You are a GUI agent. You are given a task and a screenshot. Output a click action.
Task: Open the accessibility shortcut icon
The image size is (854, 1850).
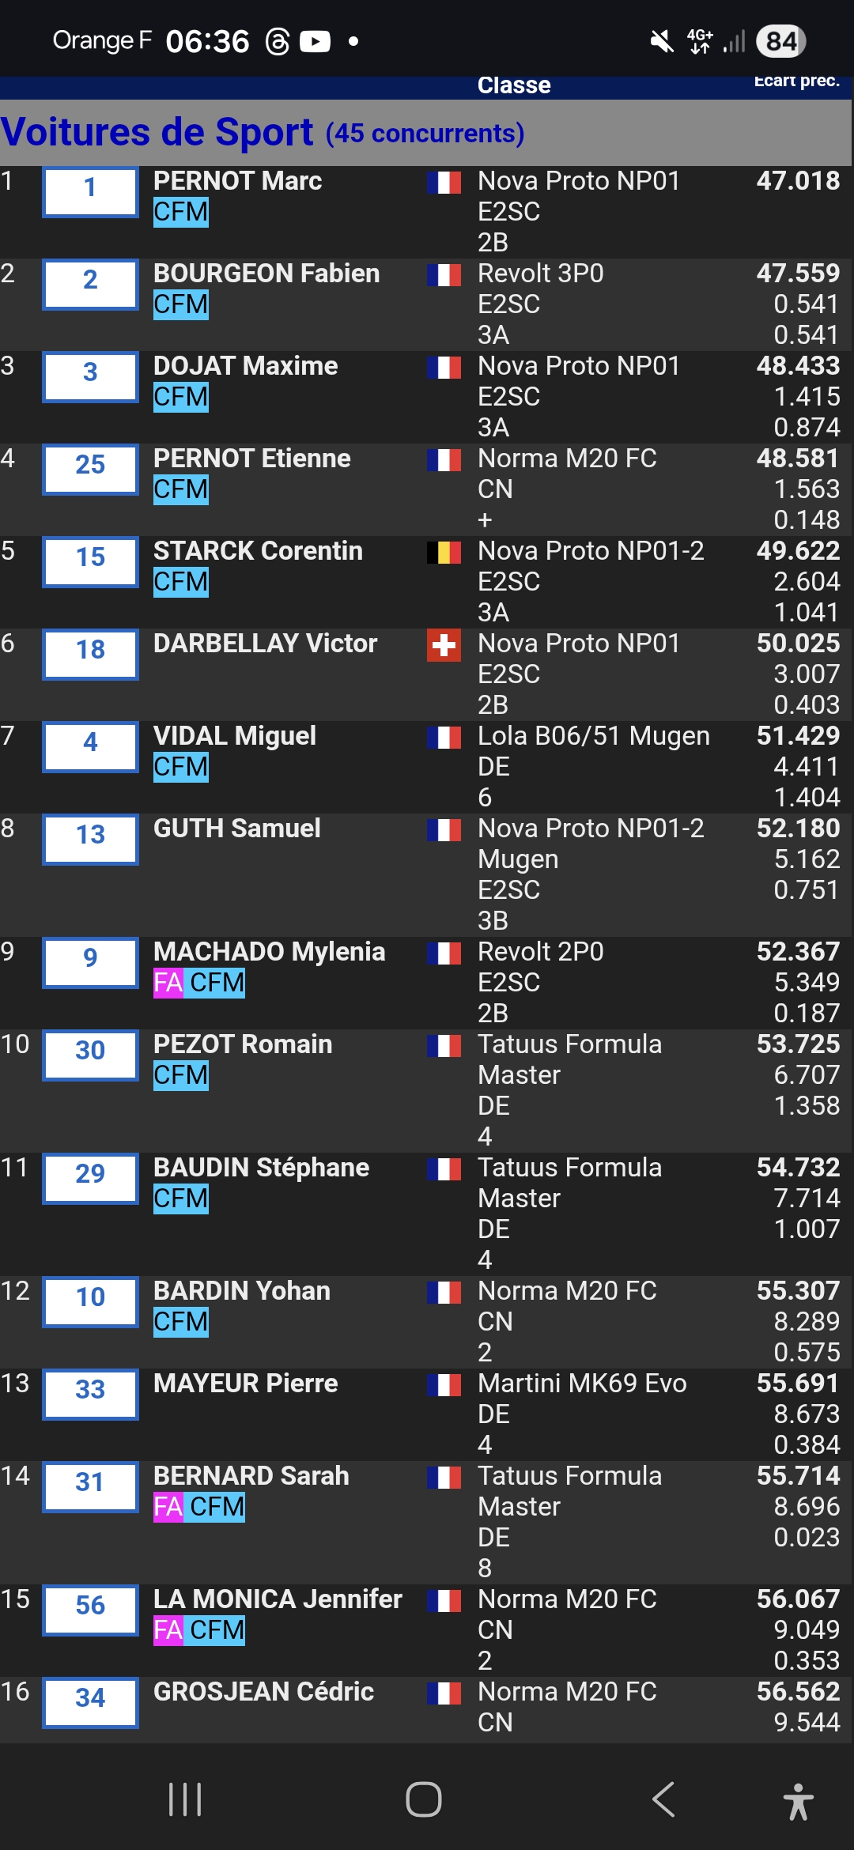click(x=798, y=1802)
